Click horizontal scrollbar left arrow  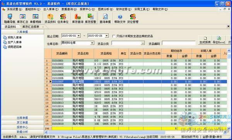click(46, 132)
